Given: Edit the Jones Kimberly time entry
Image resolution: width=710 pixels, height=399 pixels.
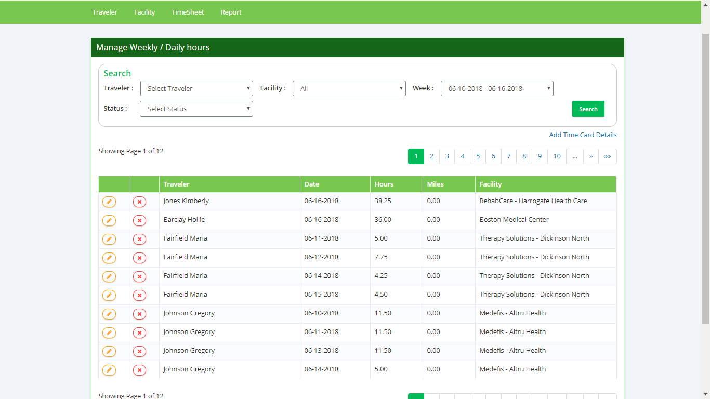Looking at the screenshot, I should click(109, 202).
